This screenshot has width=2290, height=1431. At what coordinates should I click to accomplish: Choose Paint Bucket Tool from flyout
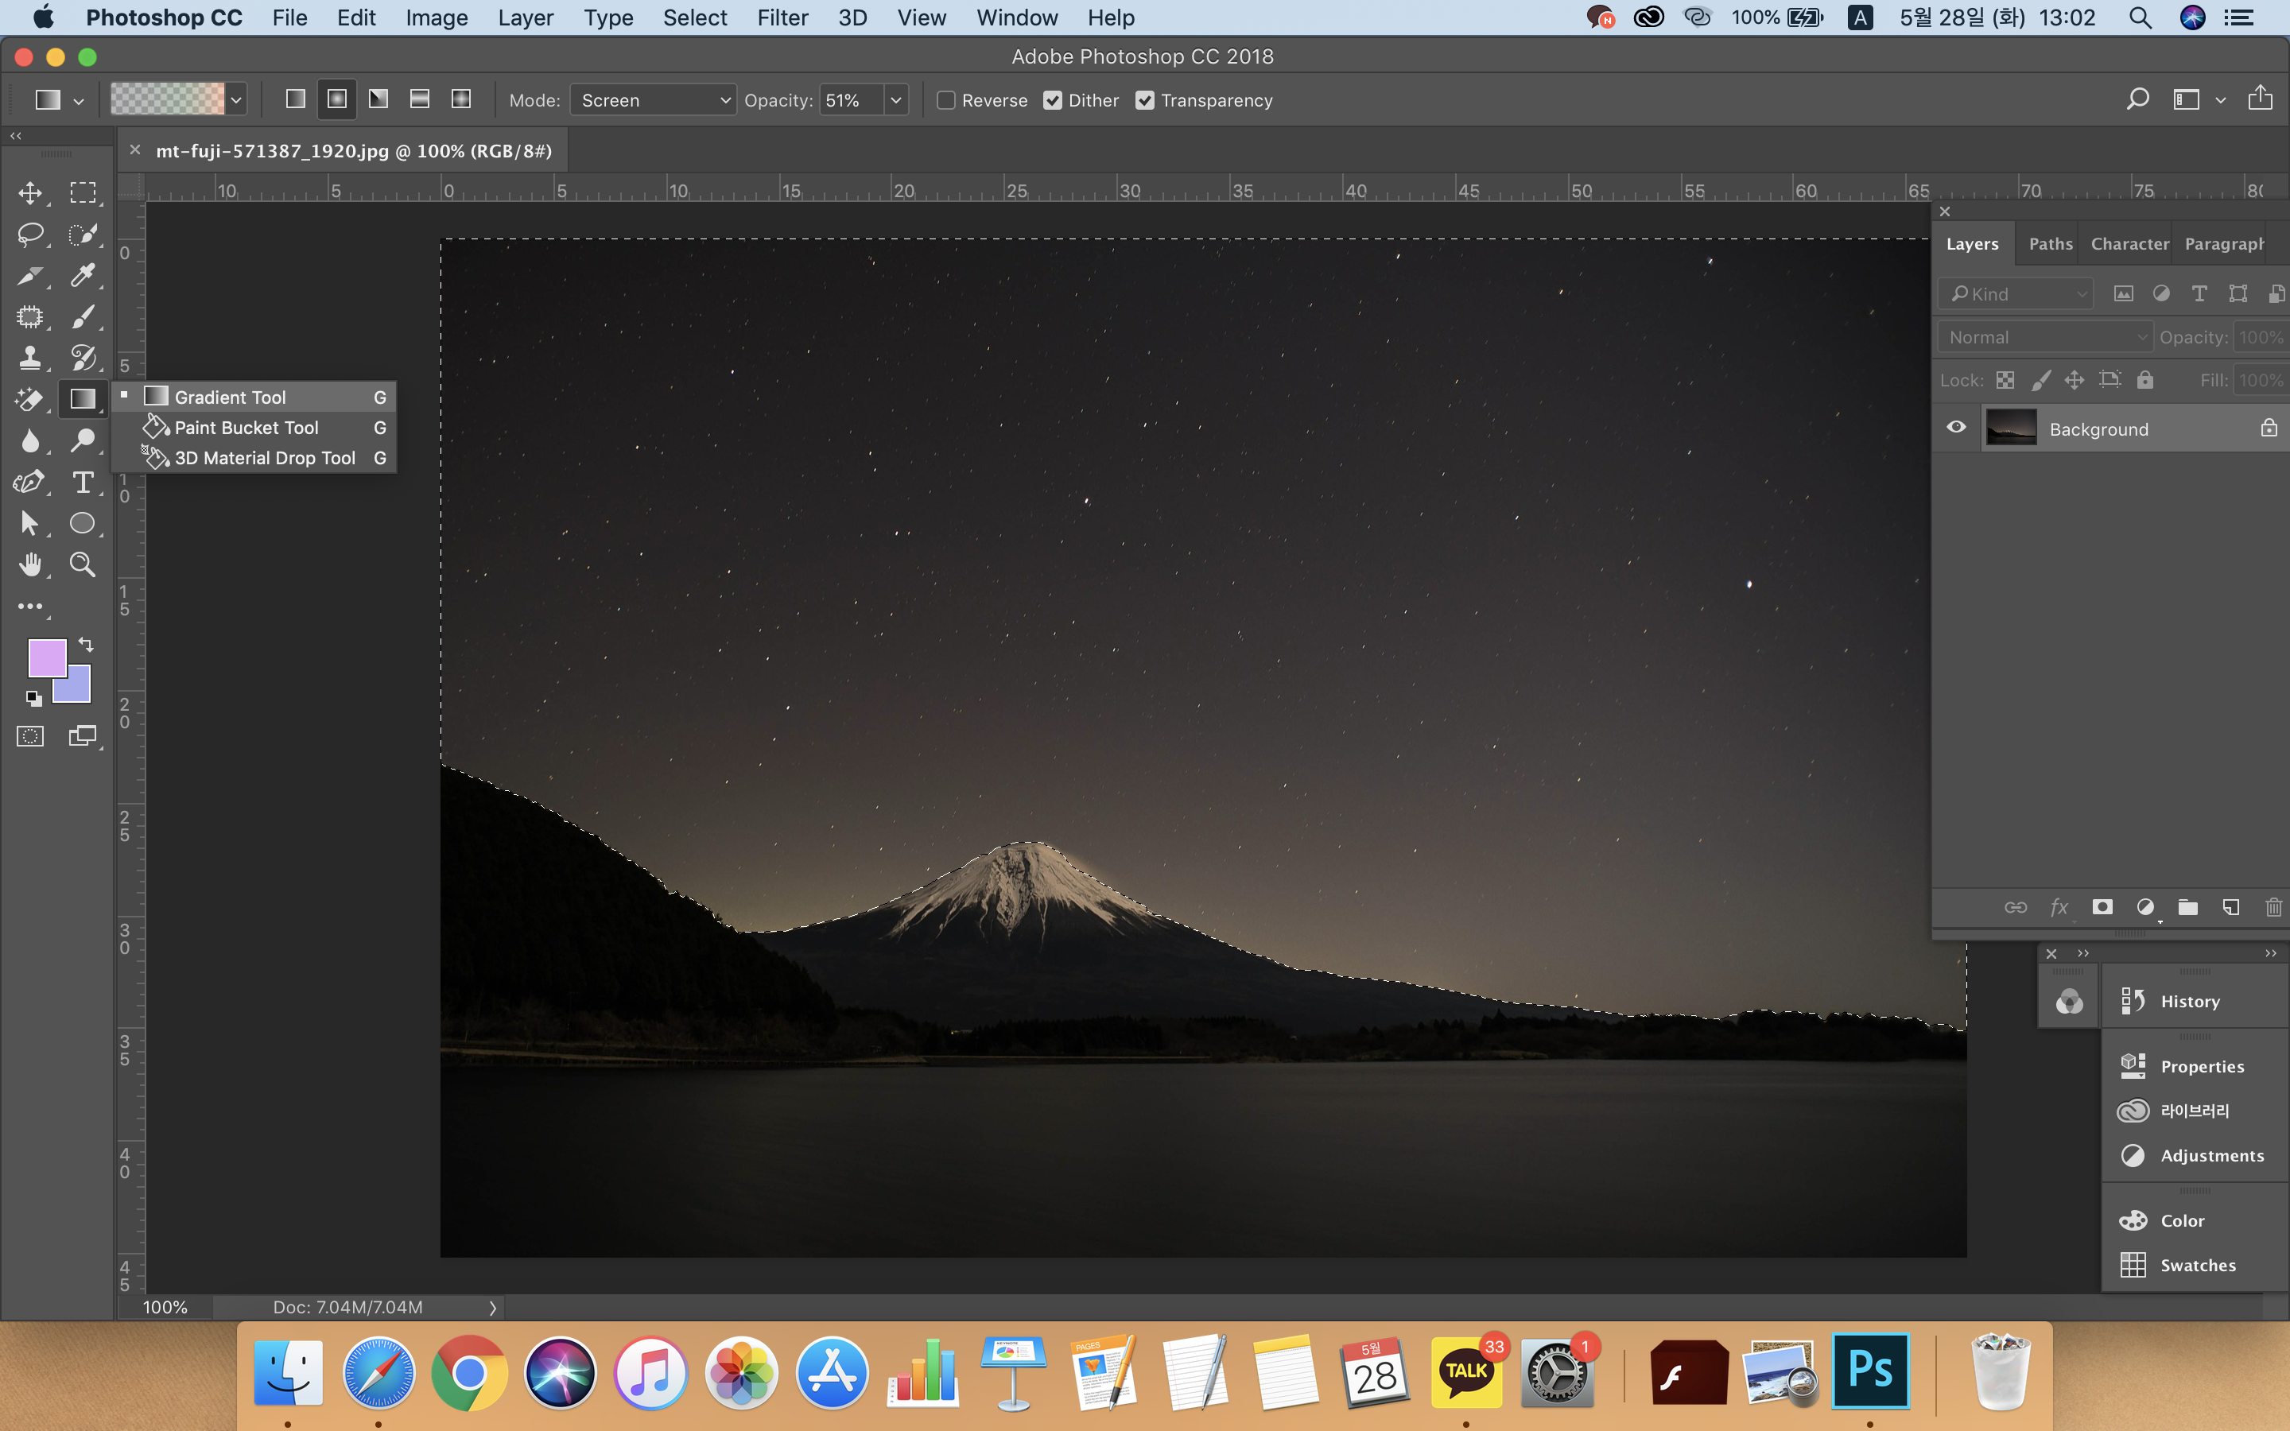(254, 428)
